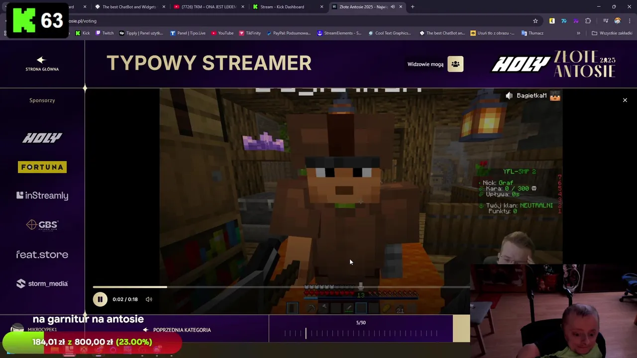
Task: Open the purple 7TV extension icon
Action: 576,21
